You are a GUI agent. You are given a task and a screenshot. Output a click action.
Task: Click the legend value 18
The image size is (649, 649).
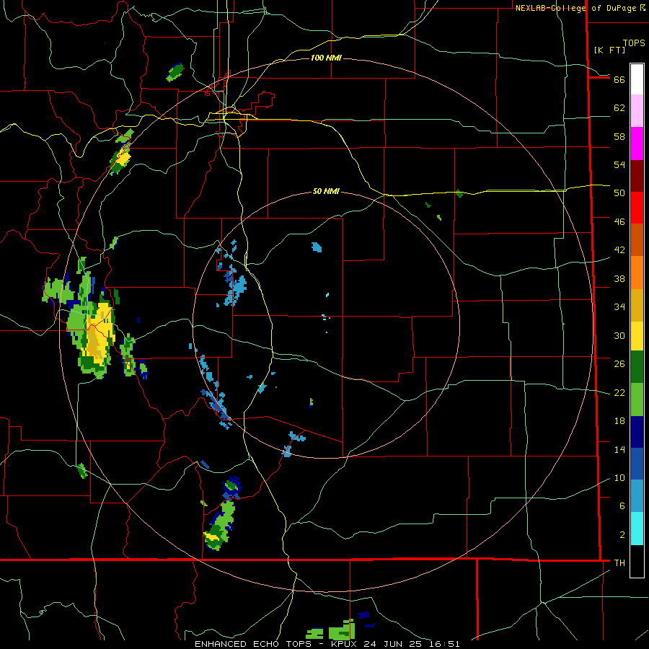(x=619, y=421)
